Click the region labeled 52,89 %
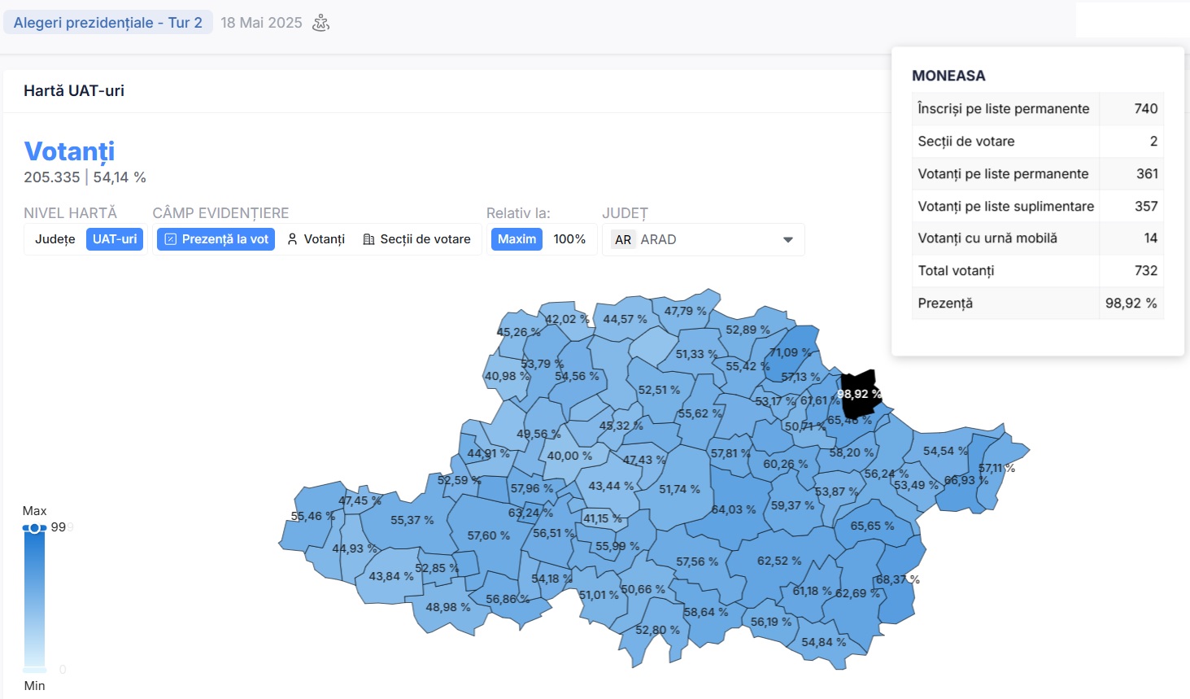Image resolution: width=1190 pixels, height=699 pixels. (748, 330)
